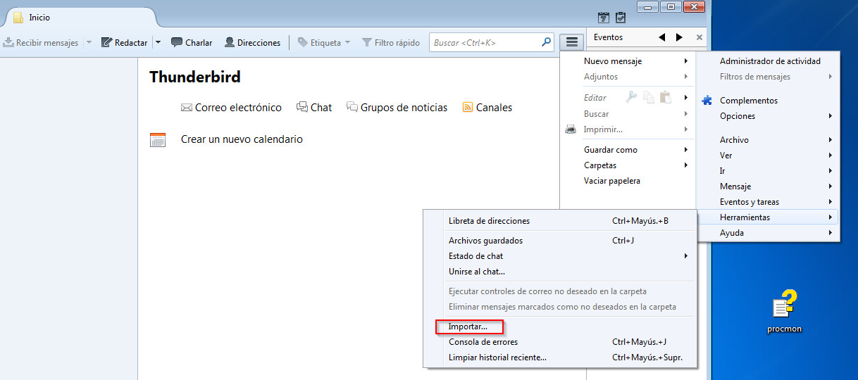Click the Chat account link

coord(321,108)
